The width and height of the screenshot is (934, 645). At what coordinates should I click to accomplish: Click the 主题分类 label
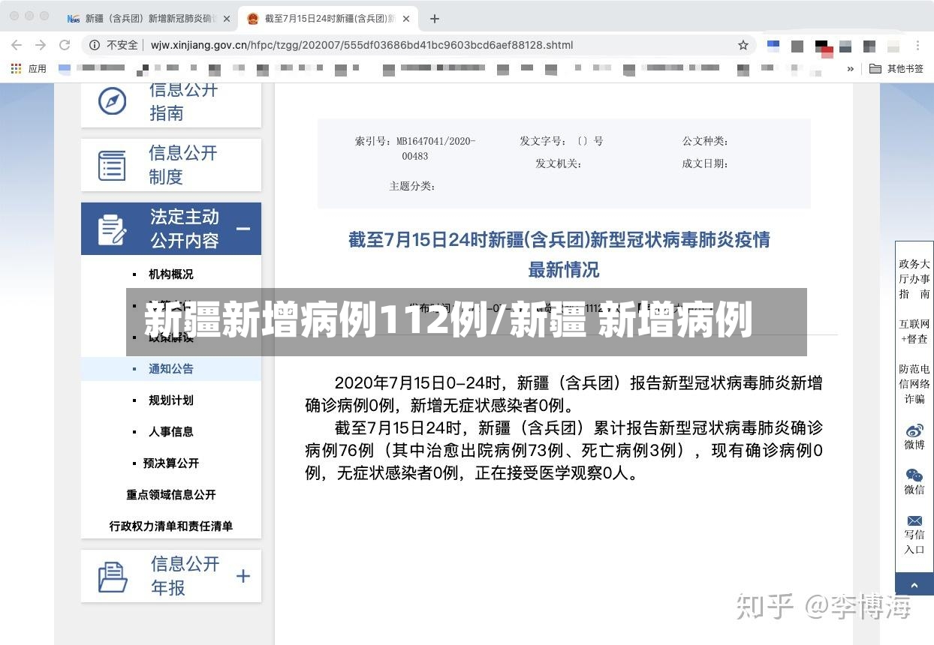pos(412,186)
